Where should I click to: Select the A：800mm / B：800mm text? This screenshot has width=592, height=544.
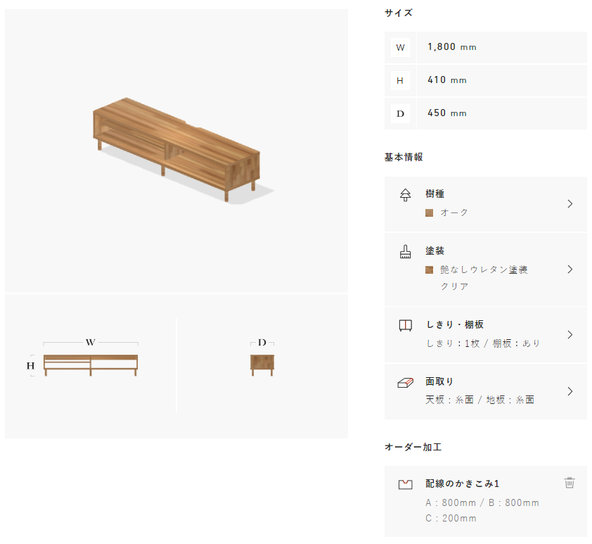tap(482, 502)
